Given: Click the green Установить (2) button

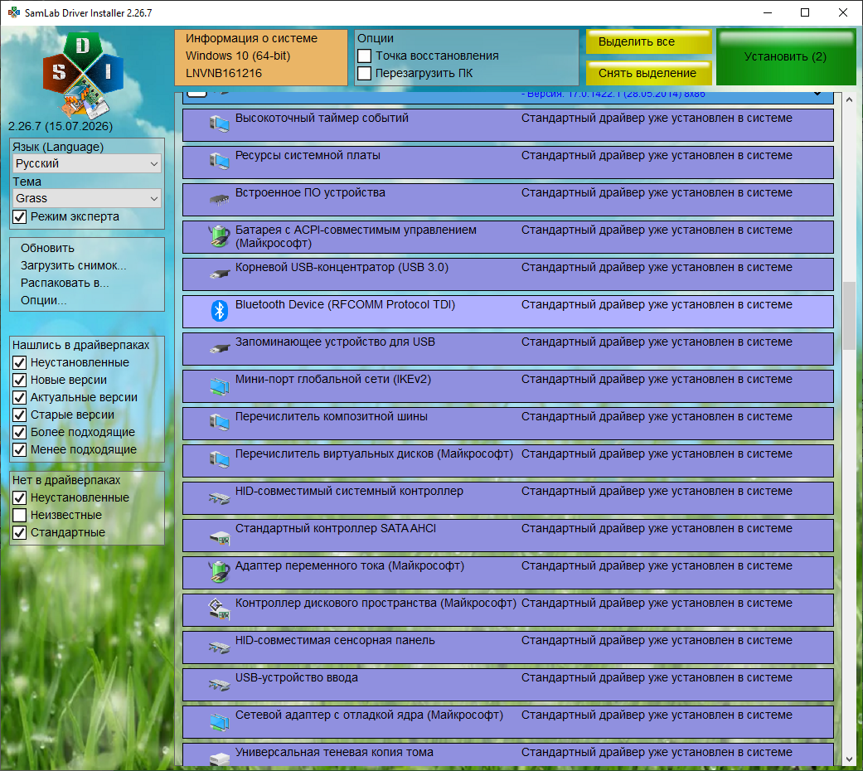Looking at the screenshot, I should coord(786,57).
